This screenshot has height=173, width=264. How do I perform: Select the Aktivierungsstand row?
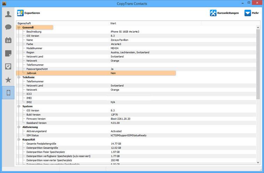(136, 131)
